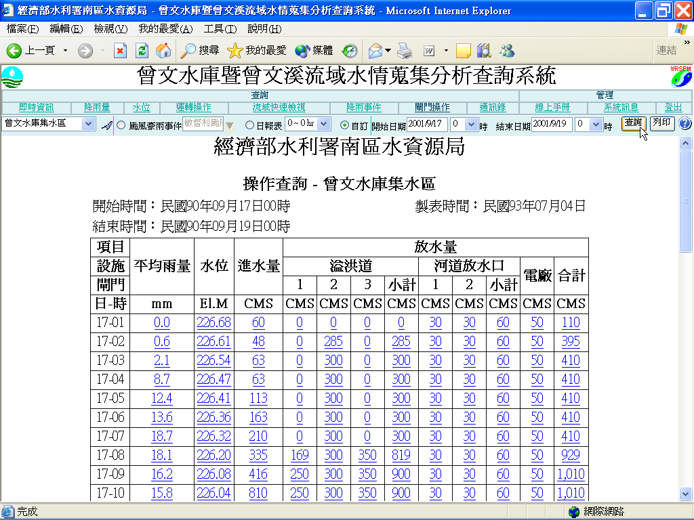
Task: Open the 搜尋 search tool
Action: [x=200, y=51]
